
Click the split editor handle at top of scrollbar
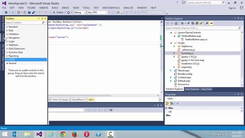point(162,22)
